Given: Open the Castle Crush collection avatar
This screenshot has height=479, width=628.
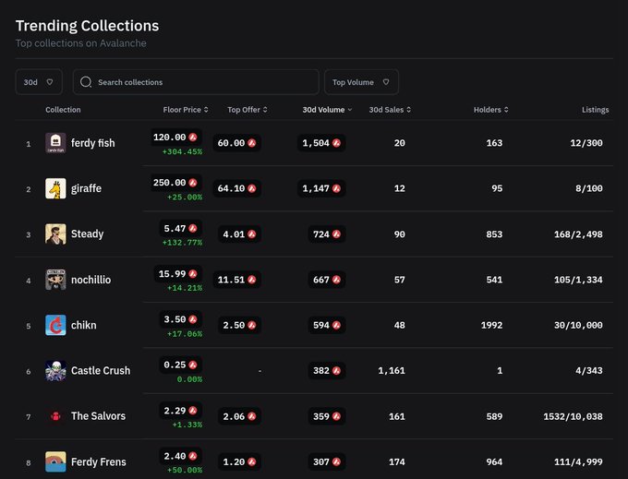Looking at the screenshot, I should [x=55, y=370].
